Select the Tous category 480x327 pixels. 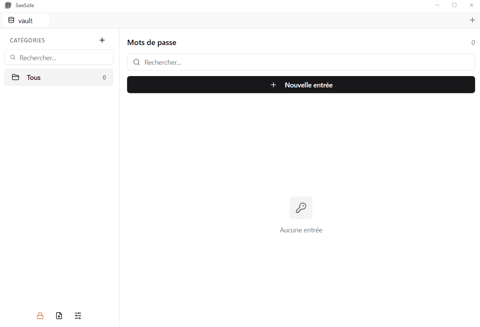(59, 77)
